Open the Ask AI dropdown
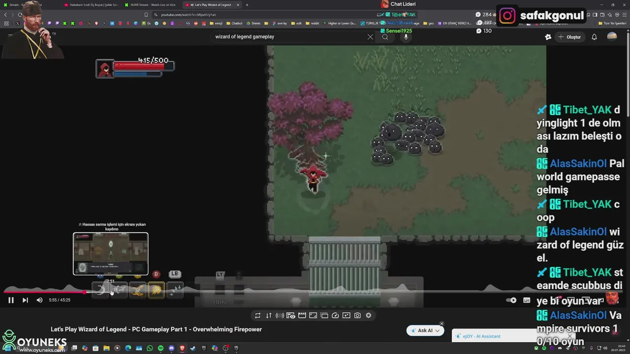The image size is (630, 354). (425, 331)
